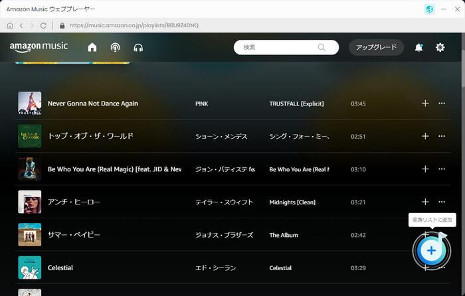The image size is (465, 296).
Task: Click the amazon music logo
Action: 39,47
